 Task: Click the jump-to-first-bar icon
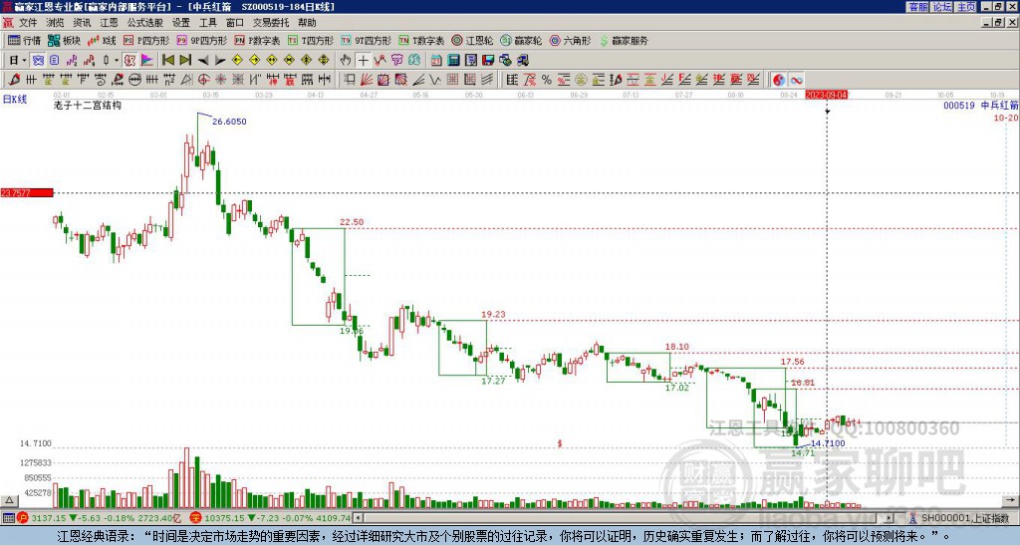click(x=167, y=61)
